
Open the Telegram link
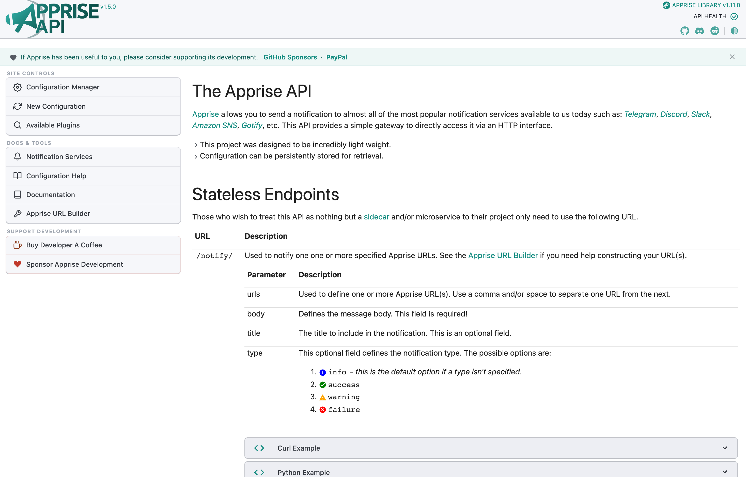tap(640, 114)
